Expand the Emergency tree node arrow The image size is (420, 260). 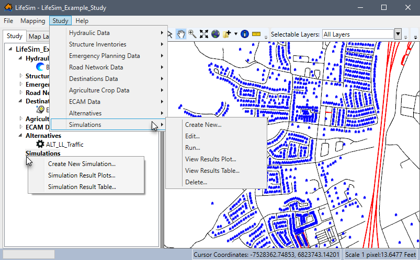tap(21, 84)
